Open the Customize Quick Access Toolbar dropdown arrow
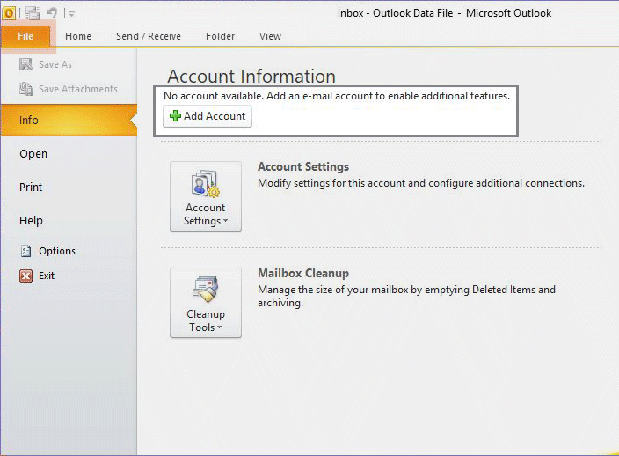The width and height of the screenshot is (619, 456). click(x=71, y=14)
